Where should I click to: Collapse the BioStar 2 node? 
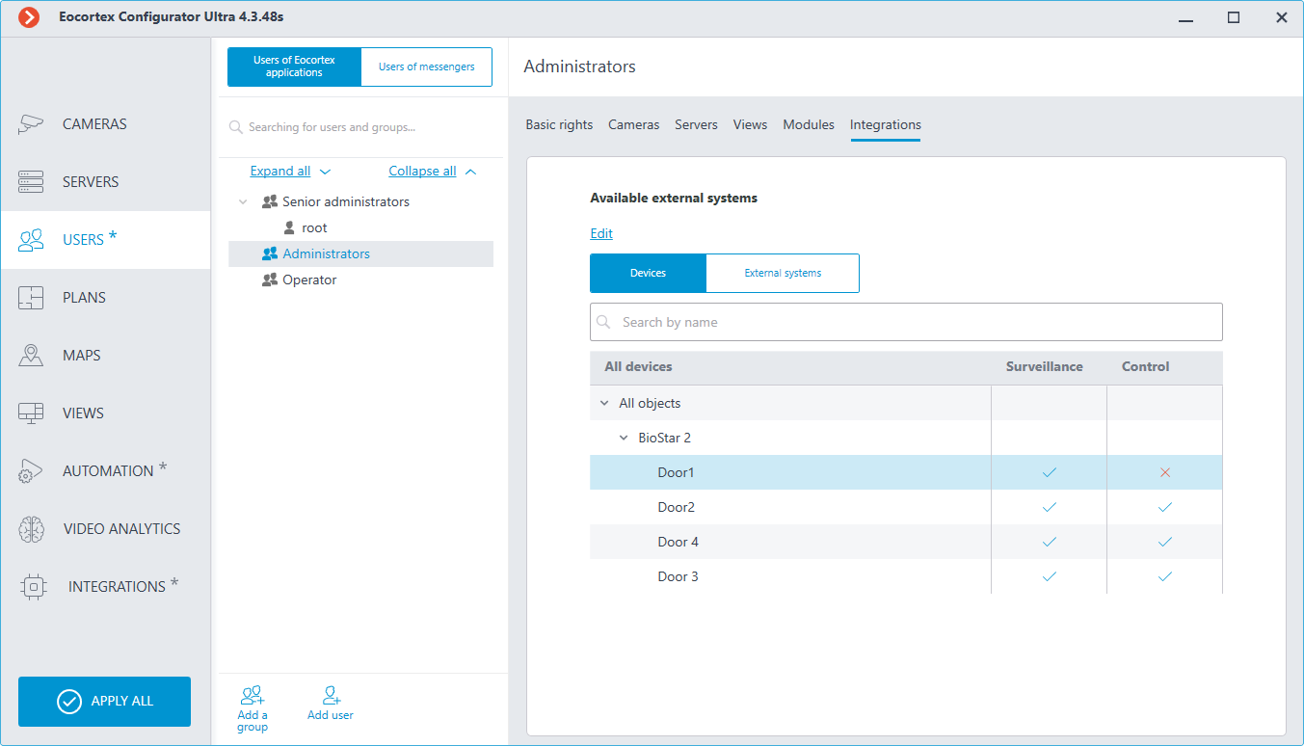pos(624,438)
